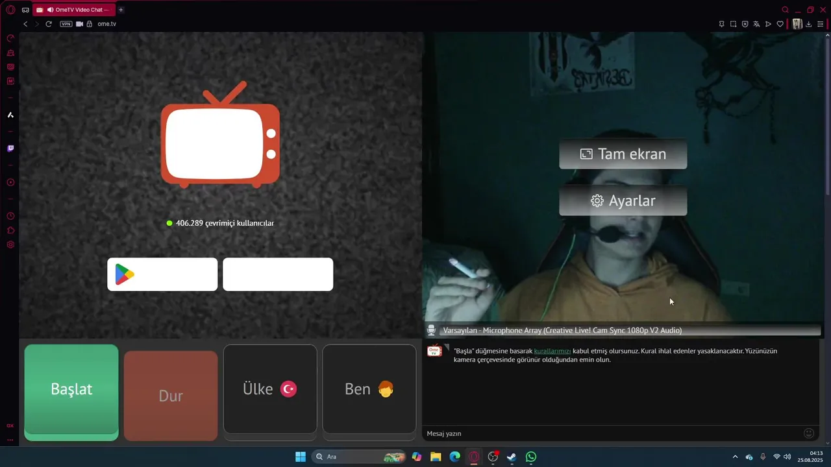Open a new tab with plus button
The width and height of the screenshot is (831, 467).
point(121,10)
